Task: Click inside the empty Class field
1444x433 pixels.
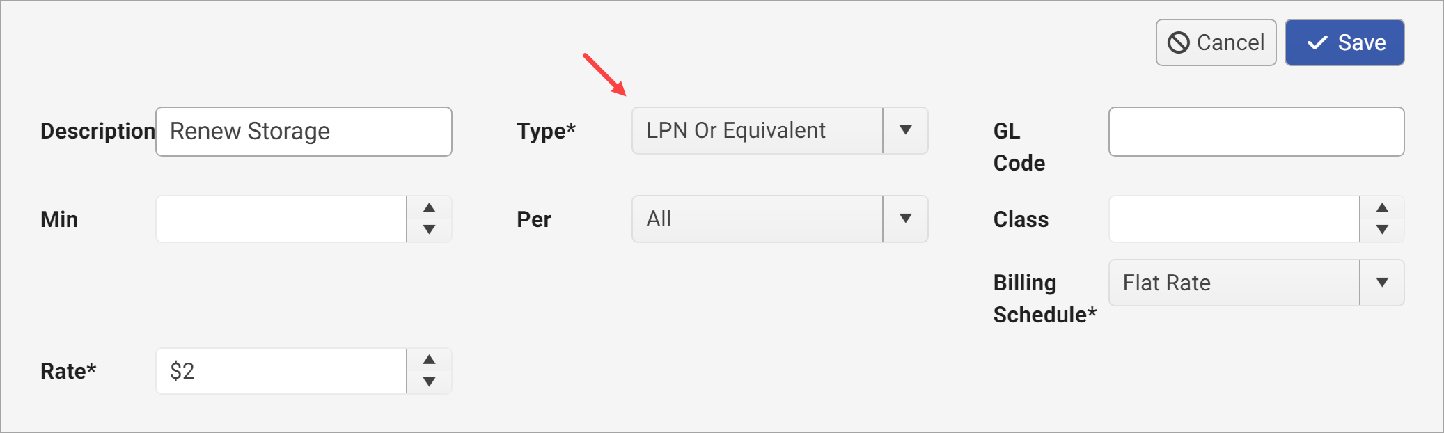Action: (x=1232, y=219)
